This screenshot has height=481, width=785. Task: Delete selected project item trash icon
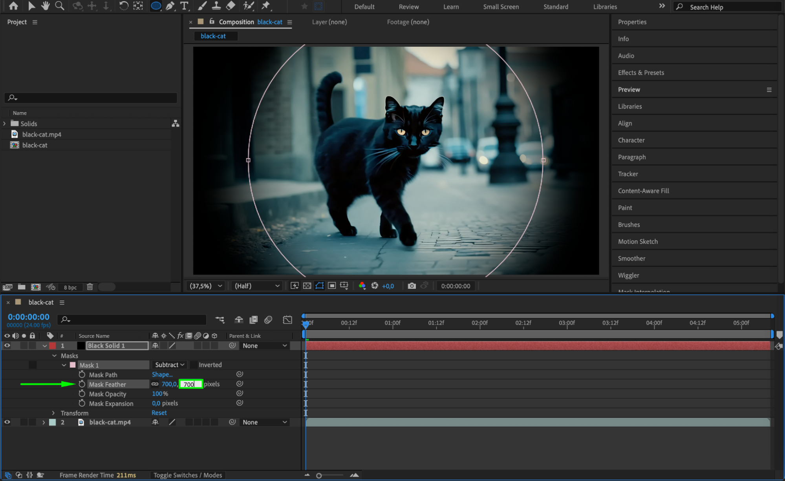[90, 287]
